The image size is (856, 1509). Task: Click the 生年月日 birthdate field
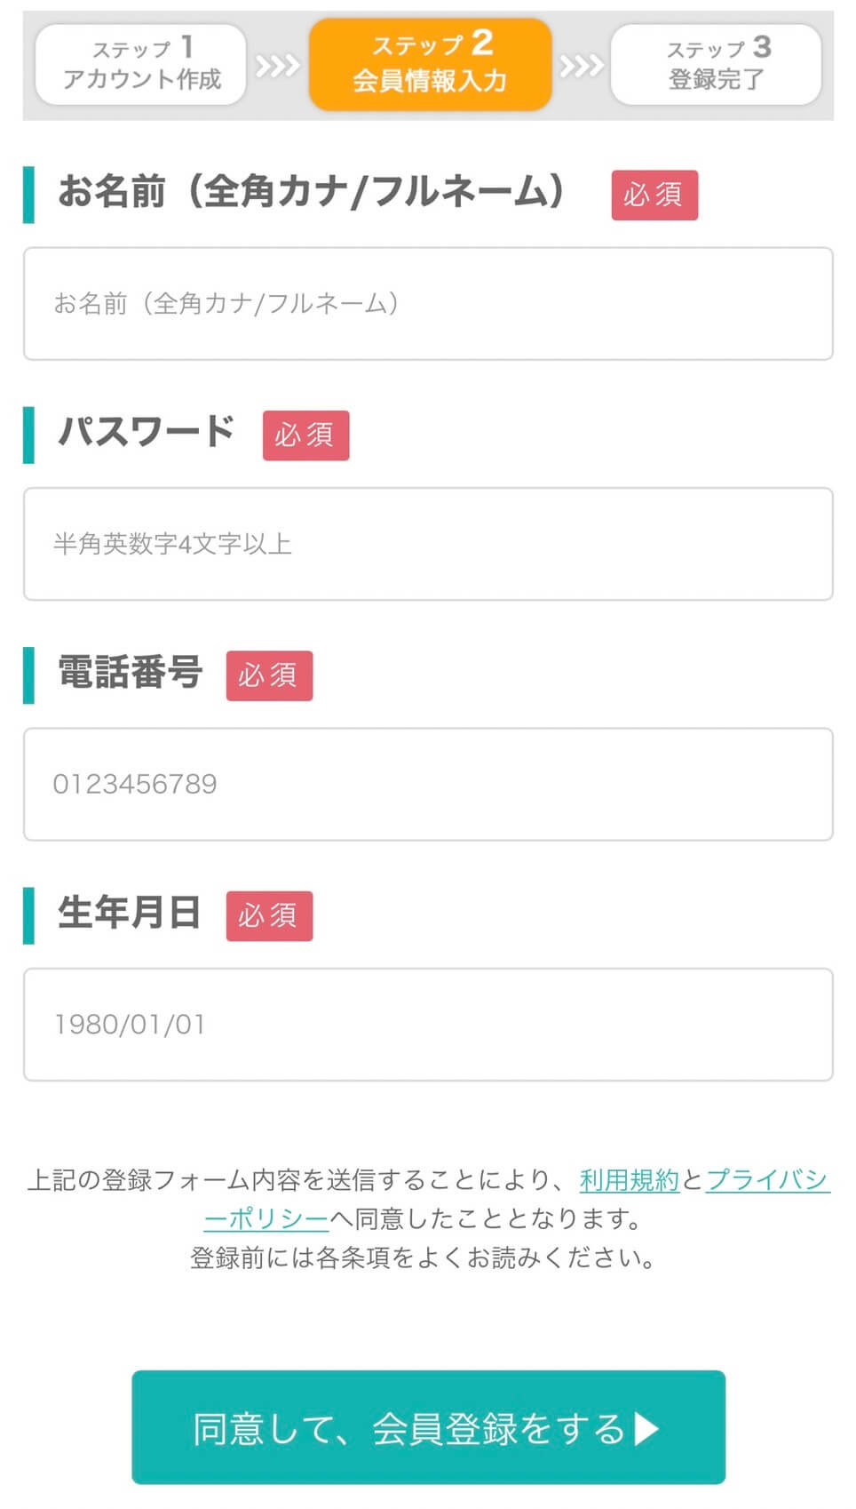point(428,1025)
